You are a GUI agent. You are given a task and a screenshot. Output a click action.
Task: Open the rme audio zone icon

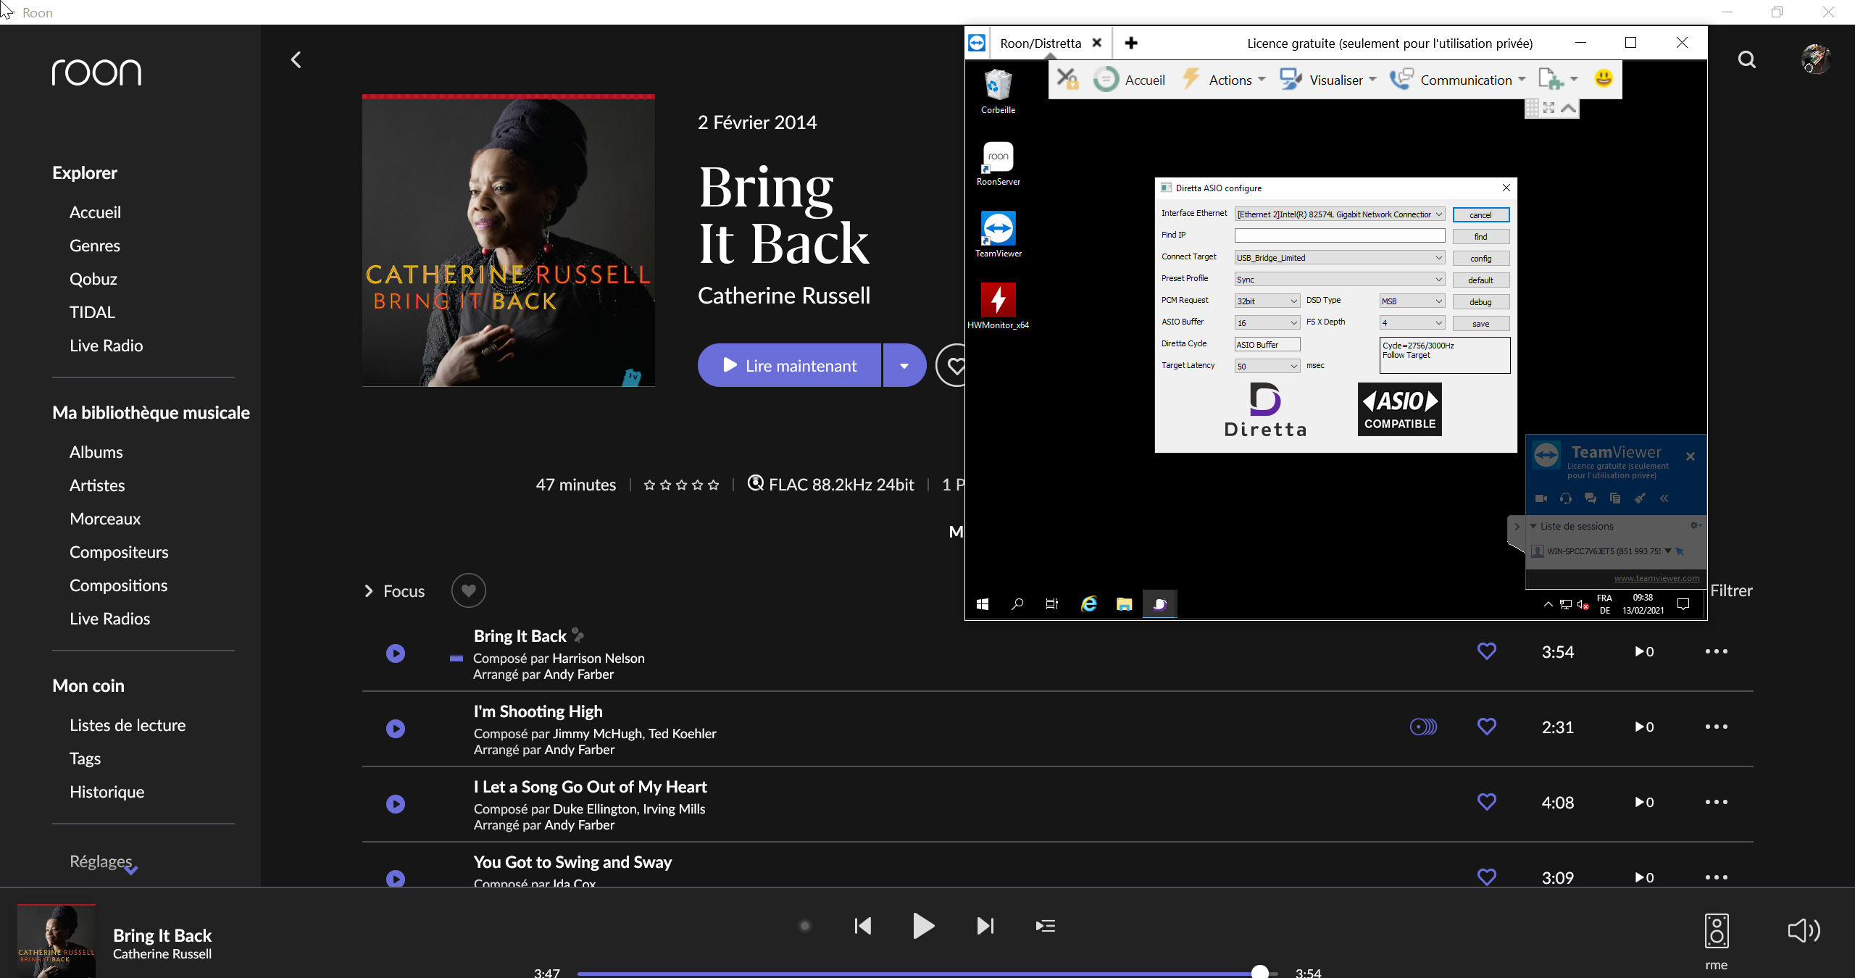point(1716,932)
